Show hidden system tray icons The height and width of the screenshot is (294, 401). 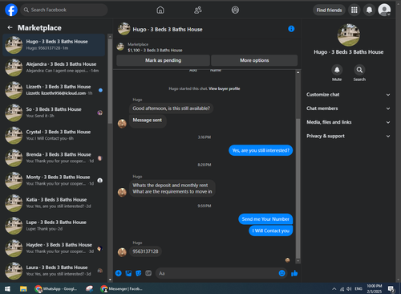click(x=334, y=288)
